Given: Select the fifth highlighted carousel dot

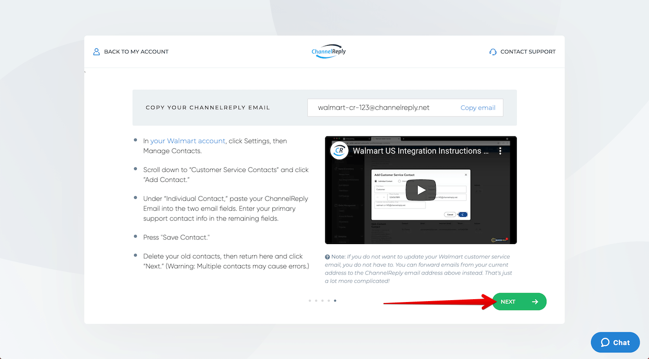Looking at the screenshot, I should [x=335, y=301].
